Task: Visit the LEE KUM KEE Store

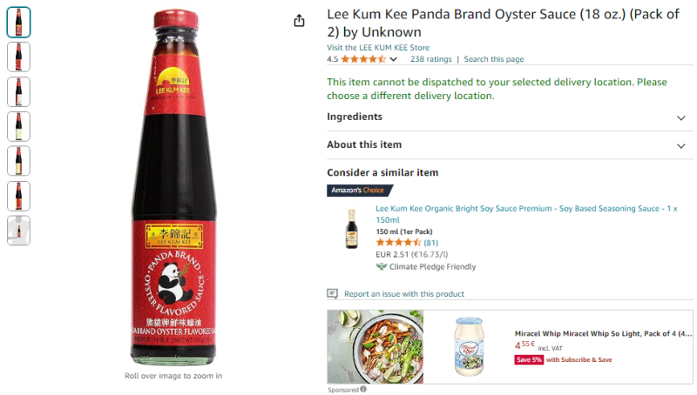Action: tap(377, 48)
